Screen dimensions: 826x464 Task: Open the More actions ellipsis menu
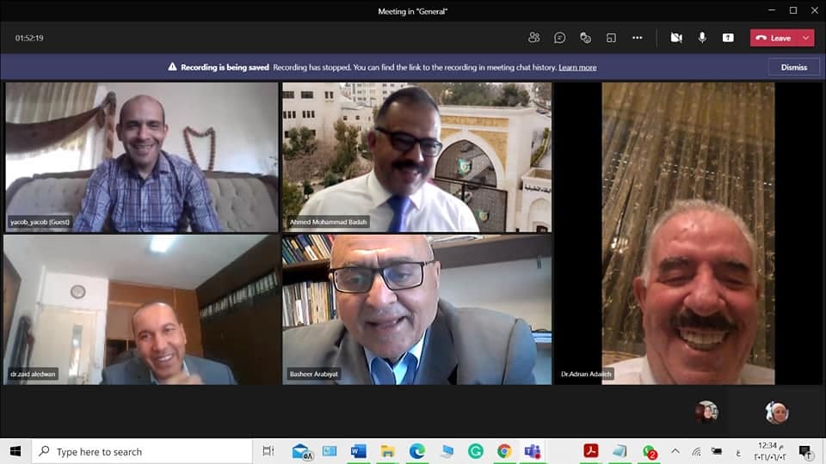click(x=637, y=38)
